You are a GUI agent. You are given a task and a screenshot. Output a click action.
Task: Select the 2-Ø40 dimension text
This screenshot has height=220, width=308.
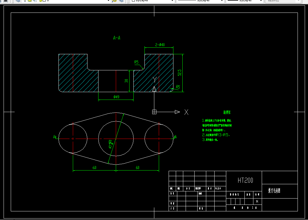pyautogui.click(x=160, y=45)
